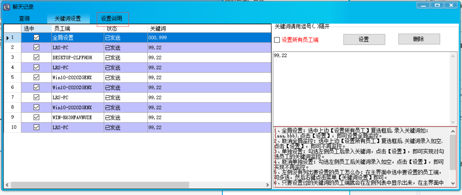Click the keyword textbox scroll-up arrow
Viewport: 462px width, 195px height.
point(453,56)
